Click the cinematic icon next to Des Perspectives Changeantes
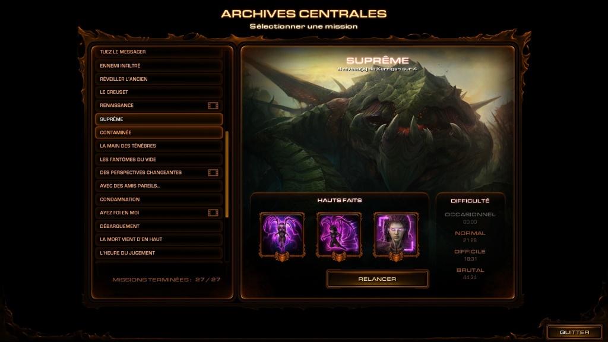The image size is (608, 342). [x=213, y=173]
